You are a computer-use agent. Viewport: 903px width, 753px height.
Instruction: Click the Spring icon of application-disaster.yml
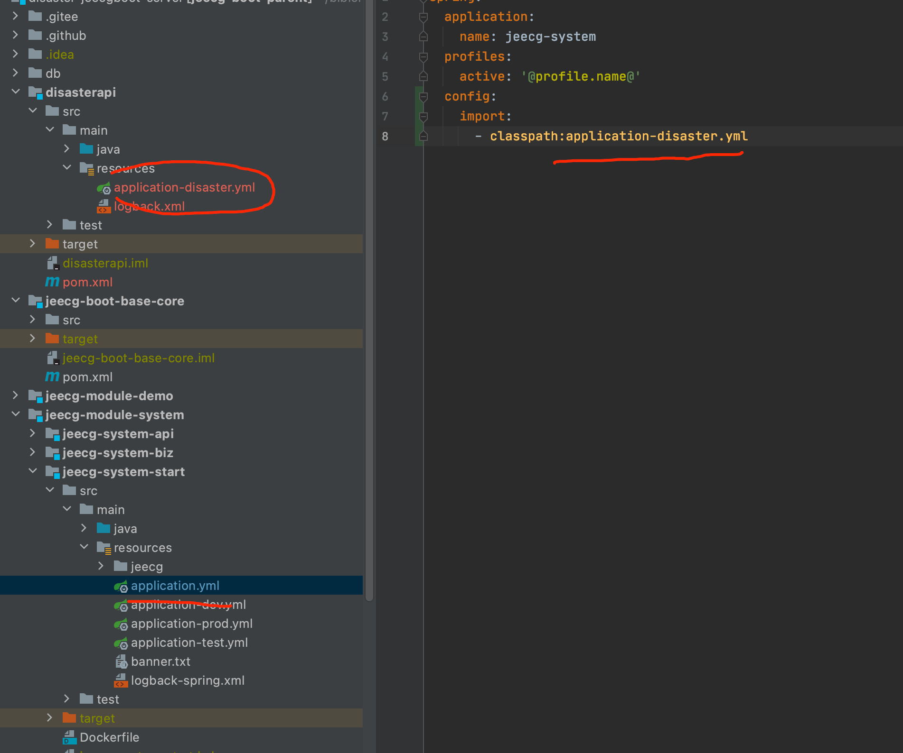pyautogui.click(x=104, y=188)
